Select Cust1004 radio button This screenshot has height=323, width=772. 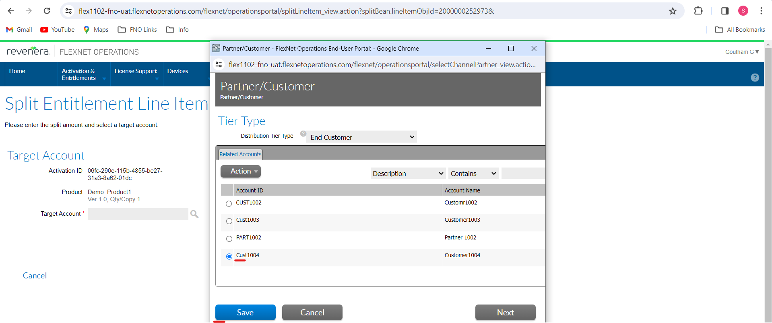coord(229,256)
